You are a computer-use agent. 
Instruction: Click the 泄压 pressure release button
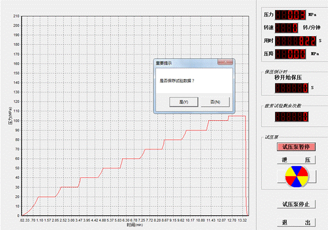click(x=296, y=160)
